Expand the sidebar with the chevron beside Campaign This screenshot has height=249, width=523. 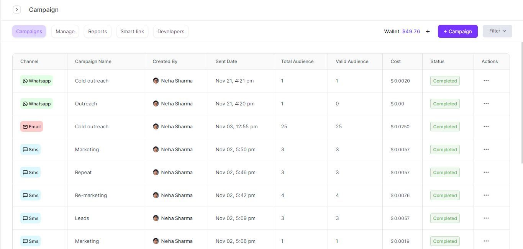(x=17, y=9)
